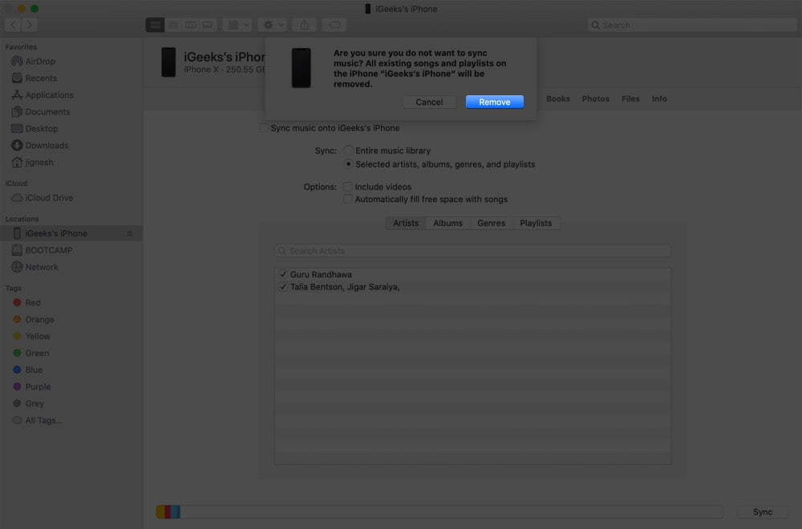This screenshot has height=529, width=802.
Task: Select Entire music library radio button
Action: coord(348,150)
